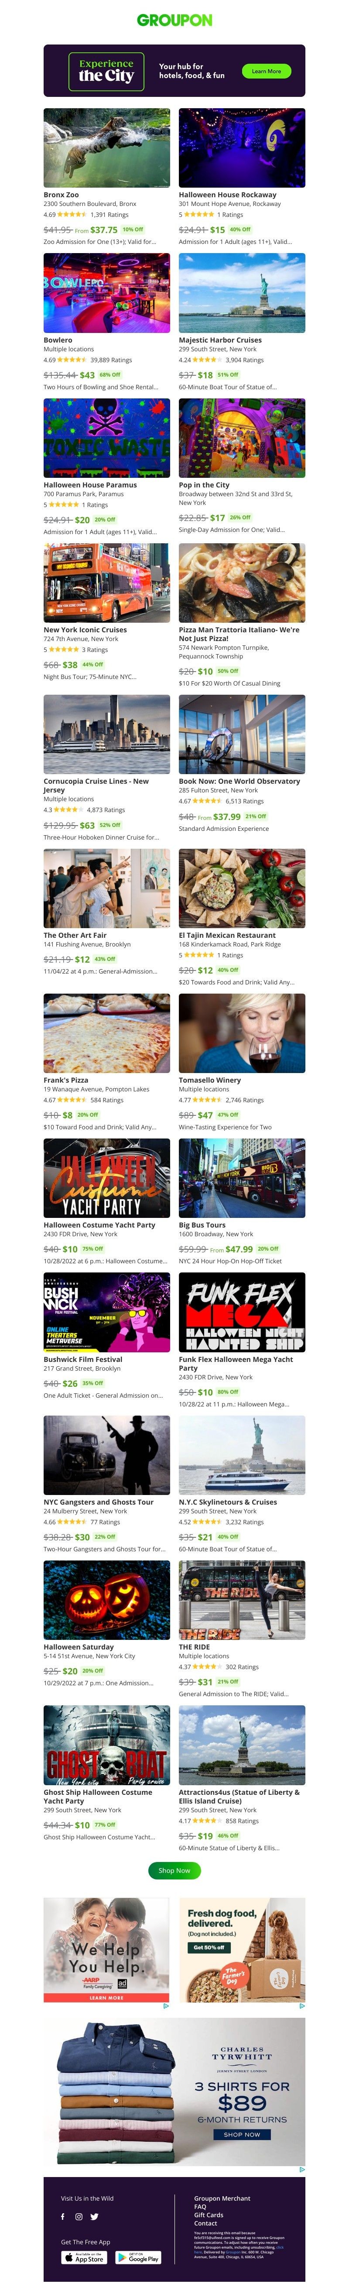Open Groupon's Twitter bird icon
349x2294 pixels.
94,2215
